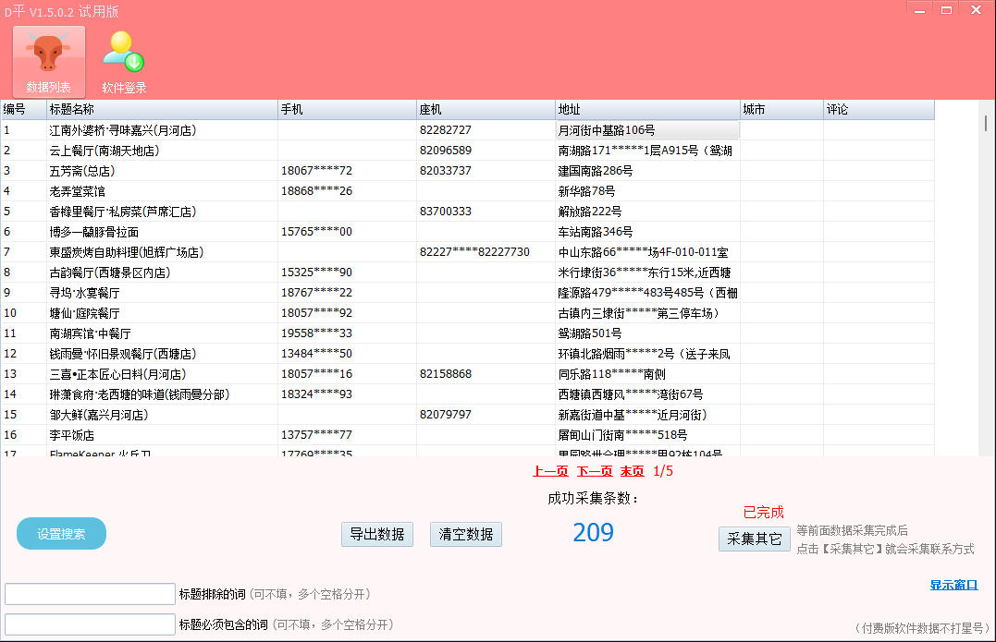
Task: Click the 显示窗口 link
Action: coord(953,585)
